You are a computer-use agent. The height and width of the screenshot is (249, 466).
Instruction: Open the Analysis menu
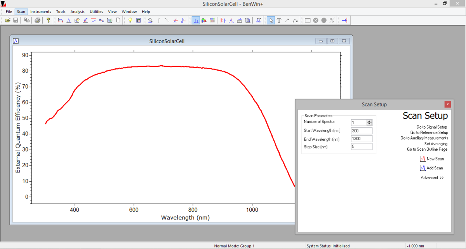click(x=77, y=12)
